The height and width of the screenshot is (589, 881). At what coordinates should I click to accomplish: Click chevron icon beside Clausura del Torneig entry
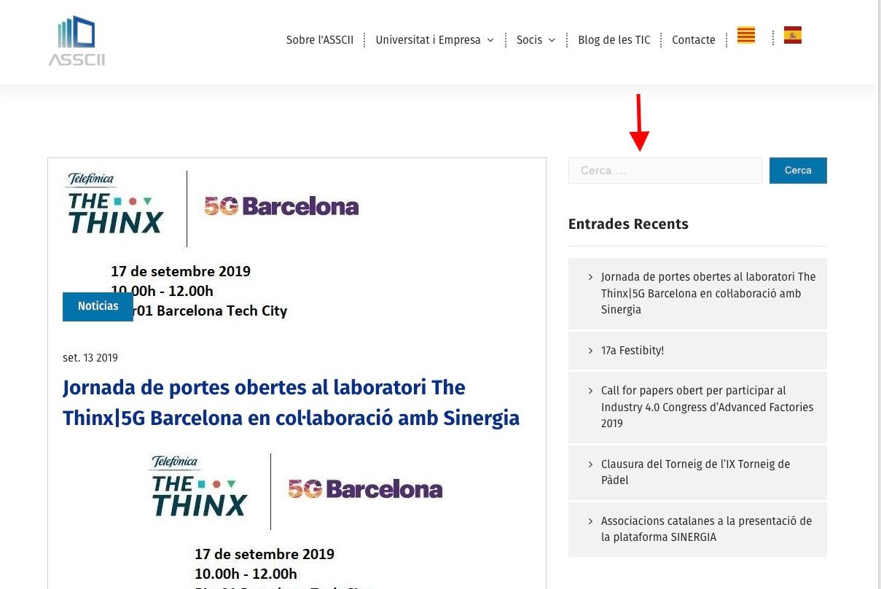coord(590,464)
